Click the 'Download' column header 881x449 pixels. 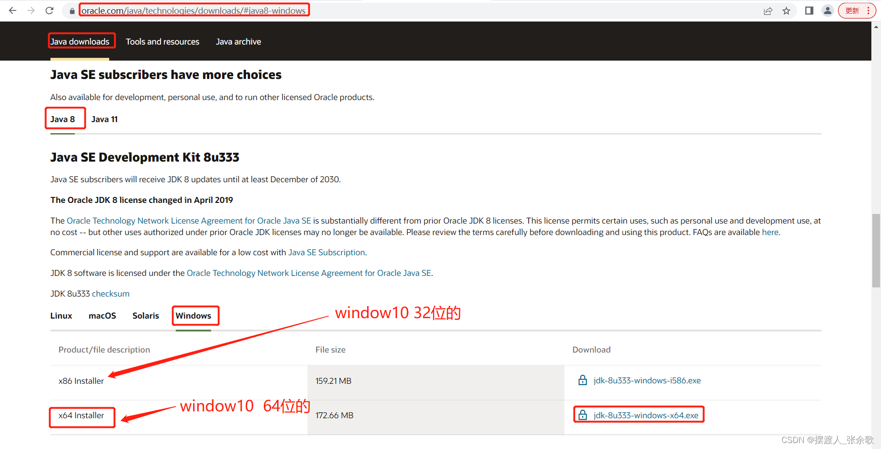591,350
